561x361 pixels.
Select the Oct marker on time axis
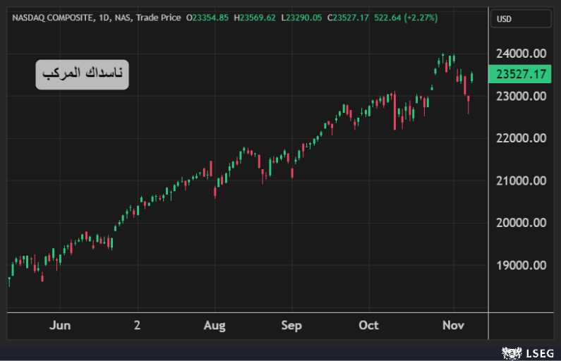coord(368,325)
